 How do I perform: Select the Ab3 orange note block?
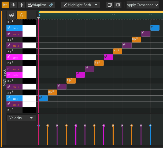(x=118, y=51)
